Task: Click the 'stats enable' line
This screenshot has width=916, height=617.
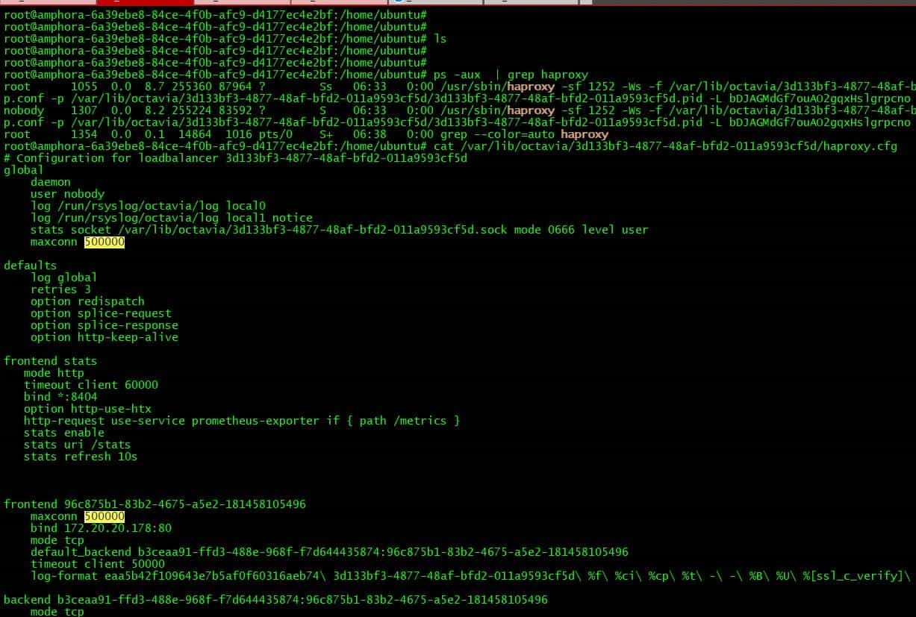Action: (64, 433)
